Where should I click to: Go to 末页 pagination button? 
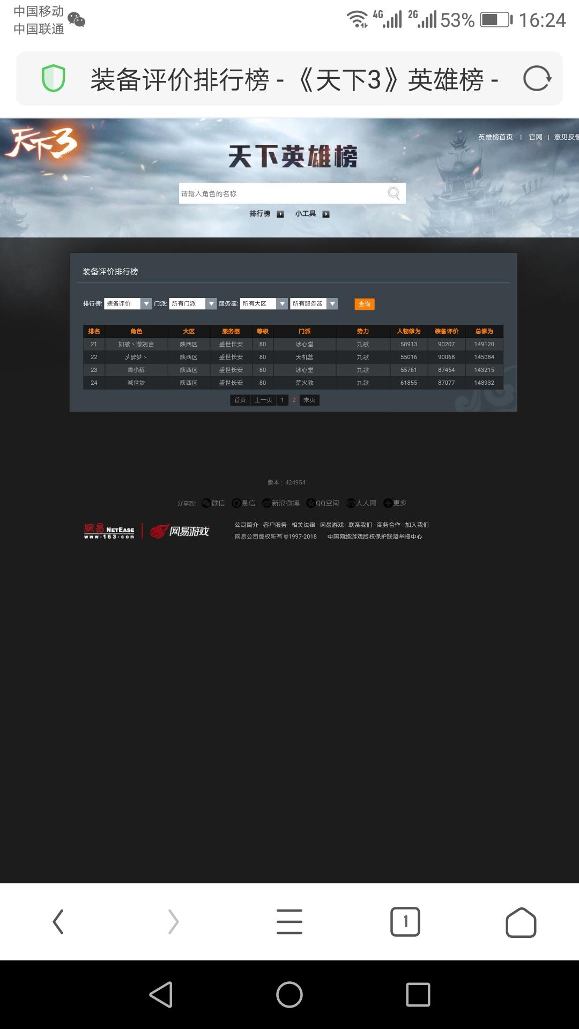[x=309, y=400]
